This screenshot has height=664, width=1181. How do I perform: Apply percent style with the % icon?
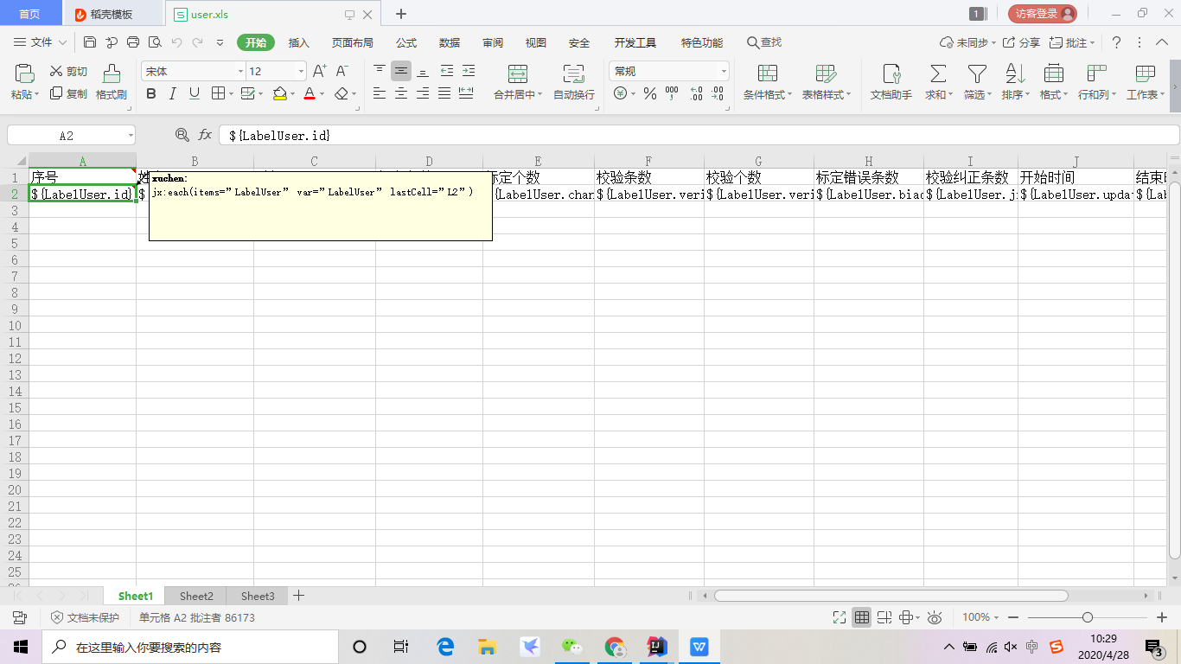(x=649, y=93)
